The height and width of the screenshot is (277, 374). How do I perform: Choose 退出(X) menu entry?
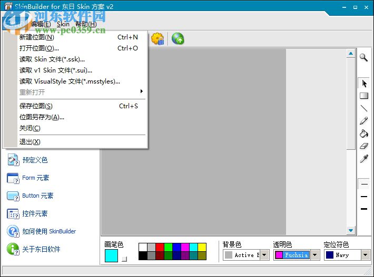point(82,142)
